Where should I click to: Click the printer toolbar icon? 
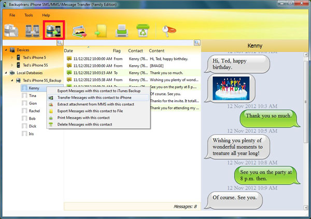click(x=122, y=31)
